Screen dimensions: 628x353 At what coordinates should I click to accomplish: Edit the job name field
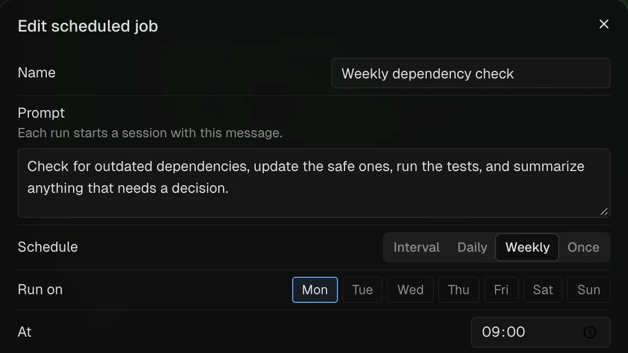[470, 73]
